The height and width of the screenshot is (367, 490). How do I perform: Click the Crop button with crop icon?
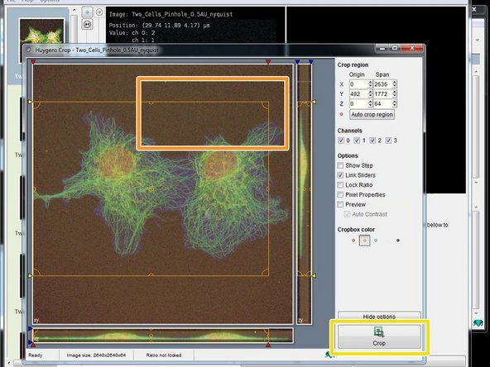coord(379,336)
